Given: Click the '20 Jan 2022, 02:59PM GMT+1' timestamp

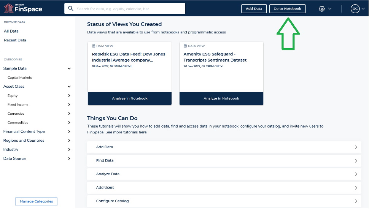Looking at the screenshot, I should click(203, 66).
